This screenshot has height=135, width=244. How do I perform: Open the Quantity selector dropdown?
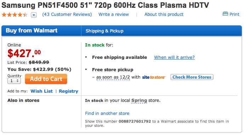[x=14, y=81]
